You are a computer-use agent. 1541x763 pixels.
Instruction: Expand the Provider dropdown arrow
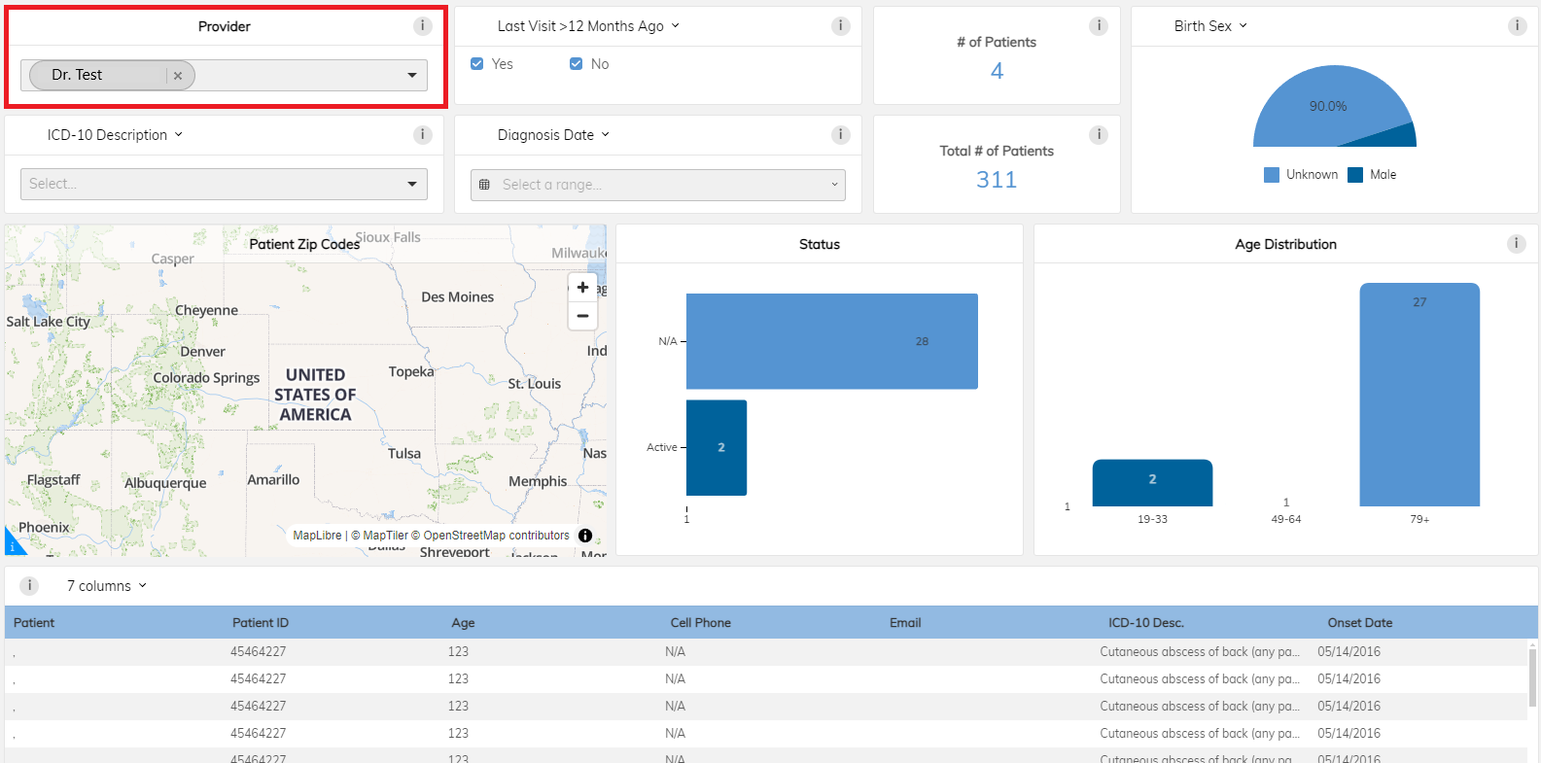coord(412,75)
